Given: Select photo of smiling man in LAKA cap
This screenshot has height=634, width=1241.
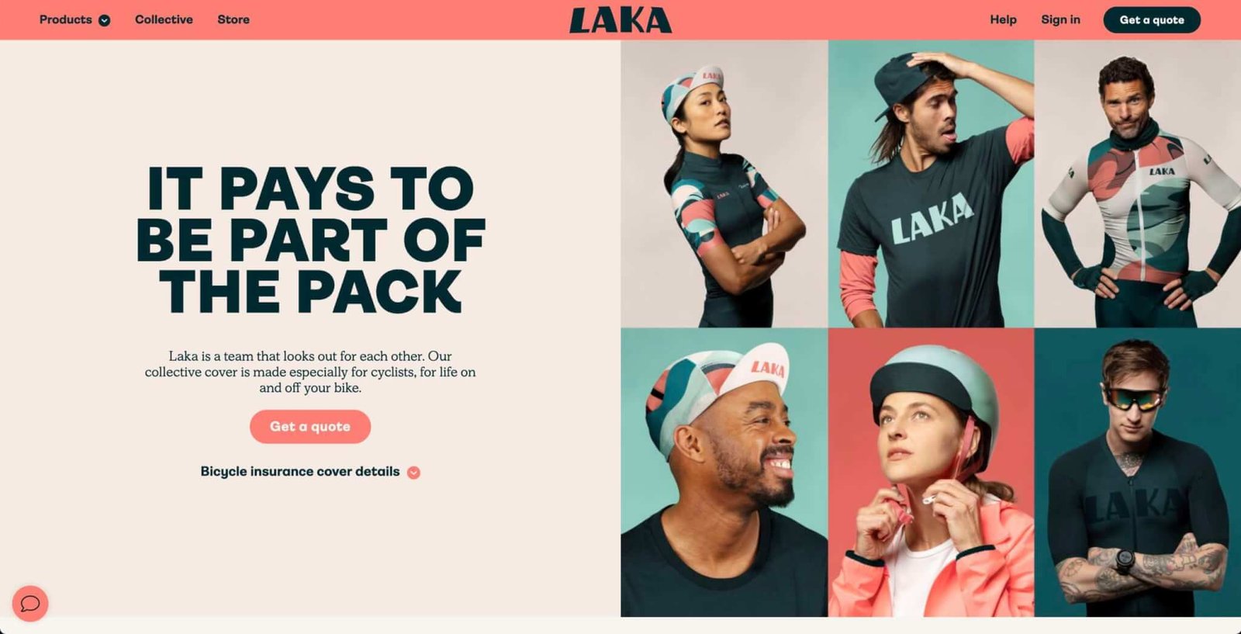Looking at the screenshot, I should [x=724, y=473].
